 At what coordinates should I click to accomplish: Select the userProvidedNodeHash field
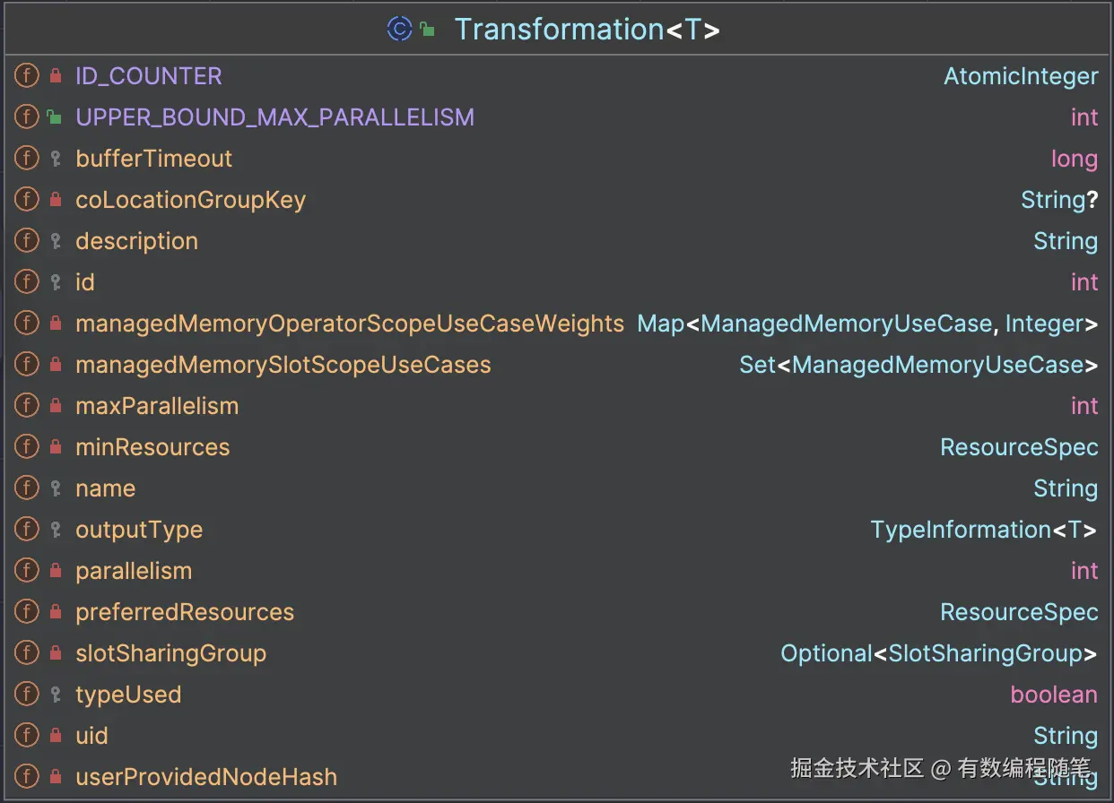pyautogui.click(x=206, y=777)
